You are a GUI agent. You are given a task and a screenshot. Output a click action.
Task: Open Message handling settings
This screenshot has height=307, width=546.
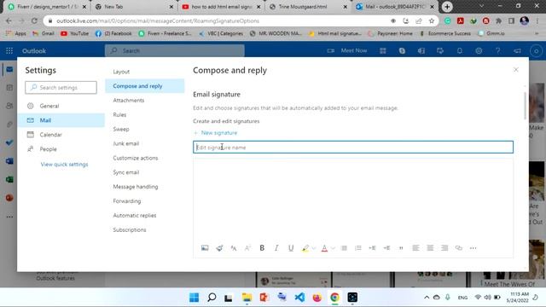coord(136,187)
